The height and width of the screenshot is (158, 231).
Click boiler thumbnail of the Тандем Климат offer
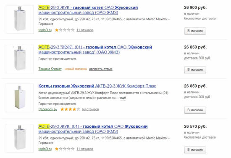20,59
